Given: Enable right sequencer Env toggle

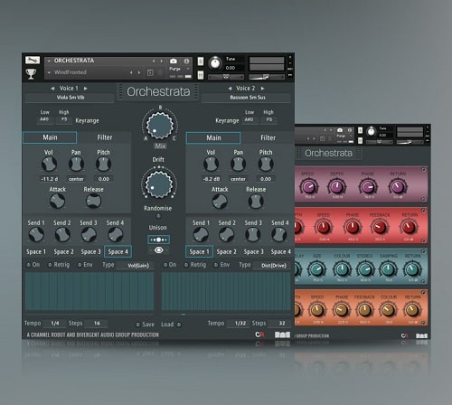Looking at the screenshot, I should click(x=216, y=265).
